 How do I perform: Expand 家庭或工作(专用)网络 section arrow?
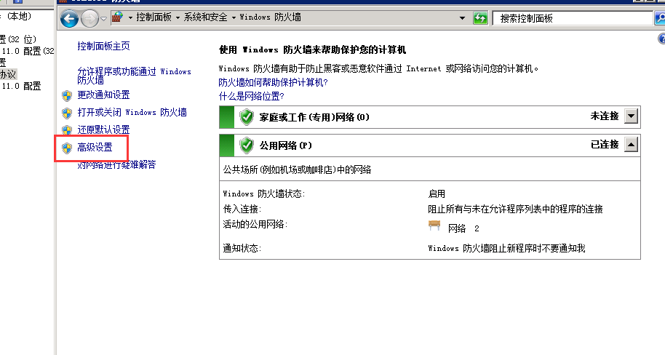[x=631, y=116]
